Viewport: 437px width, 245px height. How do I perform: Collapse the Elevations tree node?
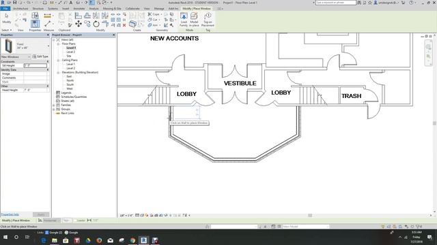point(58,72)
